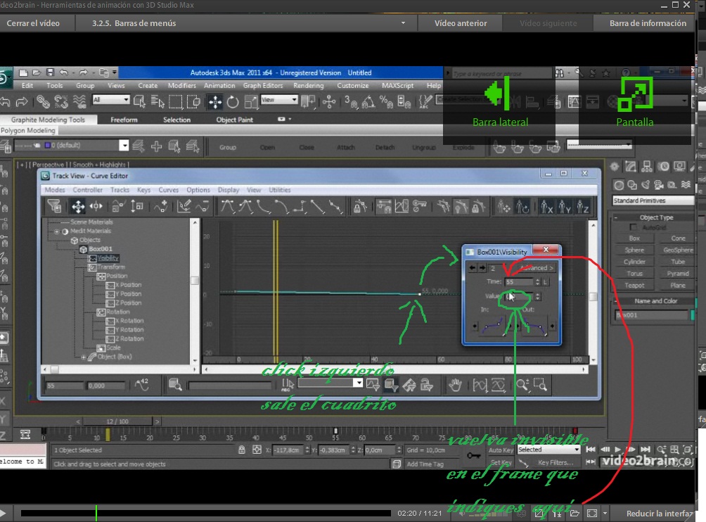Toggle Auto Key mode
This screenshot has width=706, height=522.
pos(501,450)
